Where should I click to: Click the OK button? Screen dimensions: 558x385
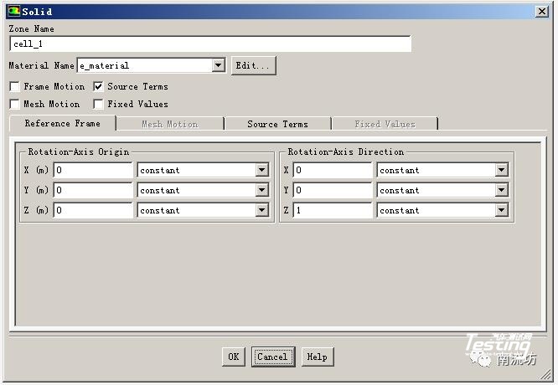(x=234, y=357)
